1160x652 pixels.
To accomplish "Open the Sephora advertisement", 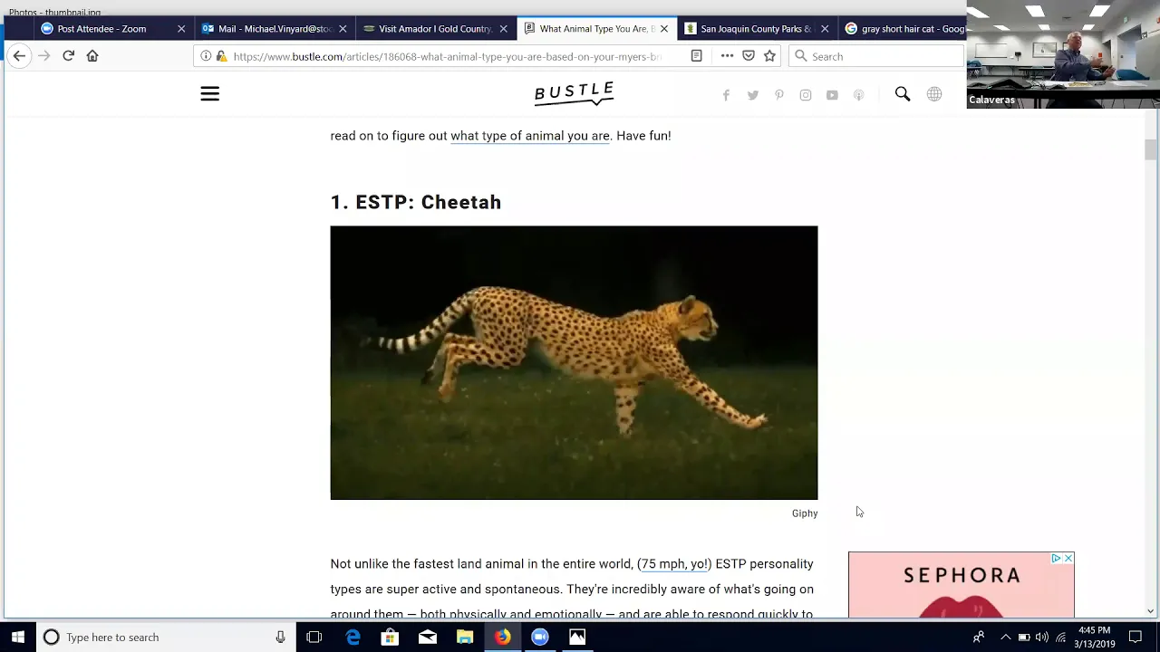I will 962,585.
